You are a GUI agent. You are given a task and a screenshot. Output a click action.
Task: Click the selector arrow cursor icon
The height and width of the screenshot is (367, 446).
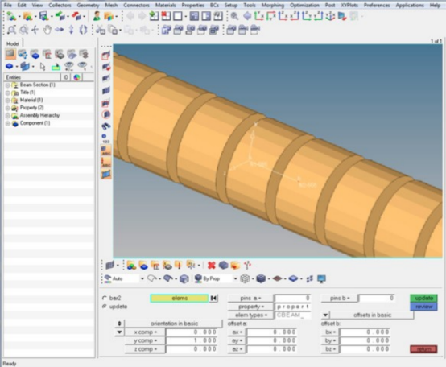tap(43, 67)
